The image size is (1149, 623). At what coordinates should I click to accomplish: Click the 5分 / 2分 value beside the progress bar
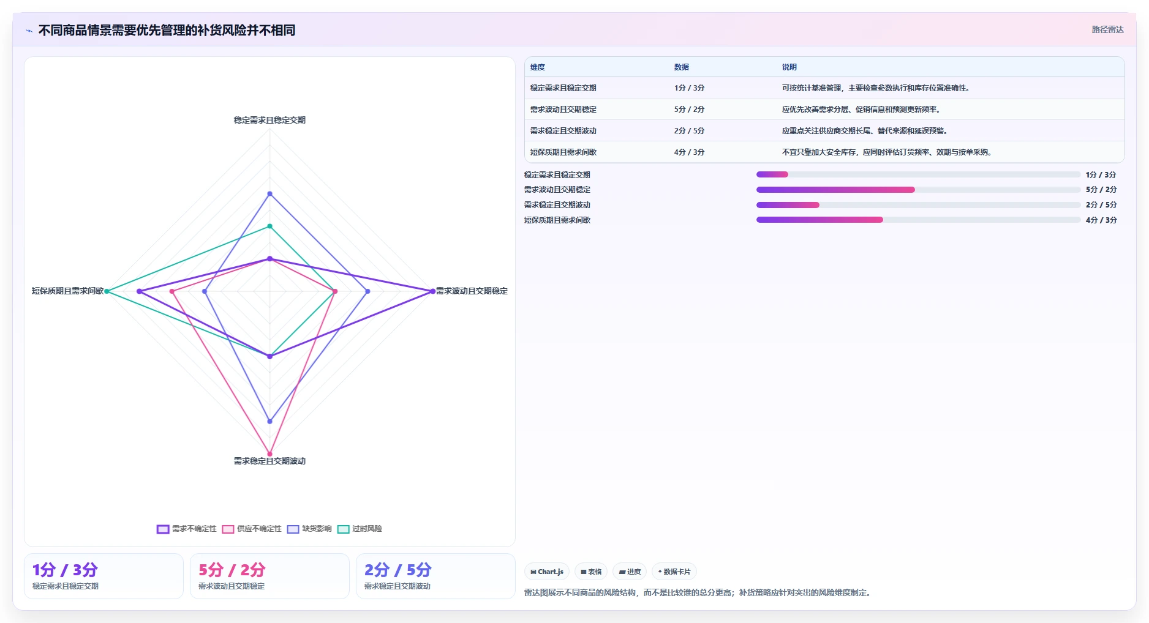[x=1101, y=190]
